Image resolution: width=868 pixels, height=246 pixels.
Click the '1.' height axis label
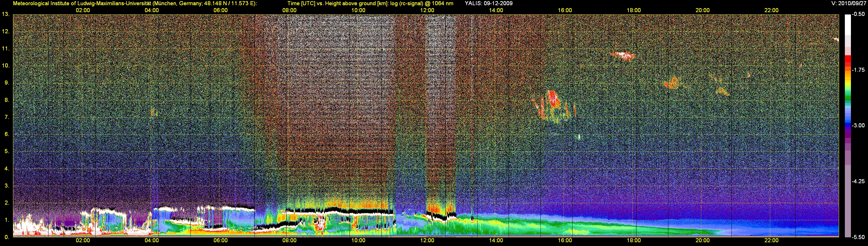pos(7,220)
